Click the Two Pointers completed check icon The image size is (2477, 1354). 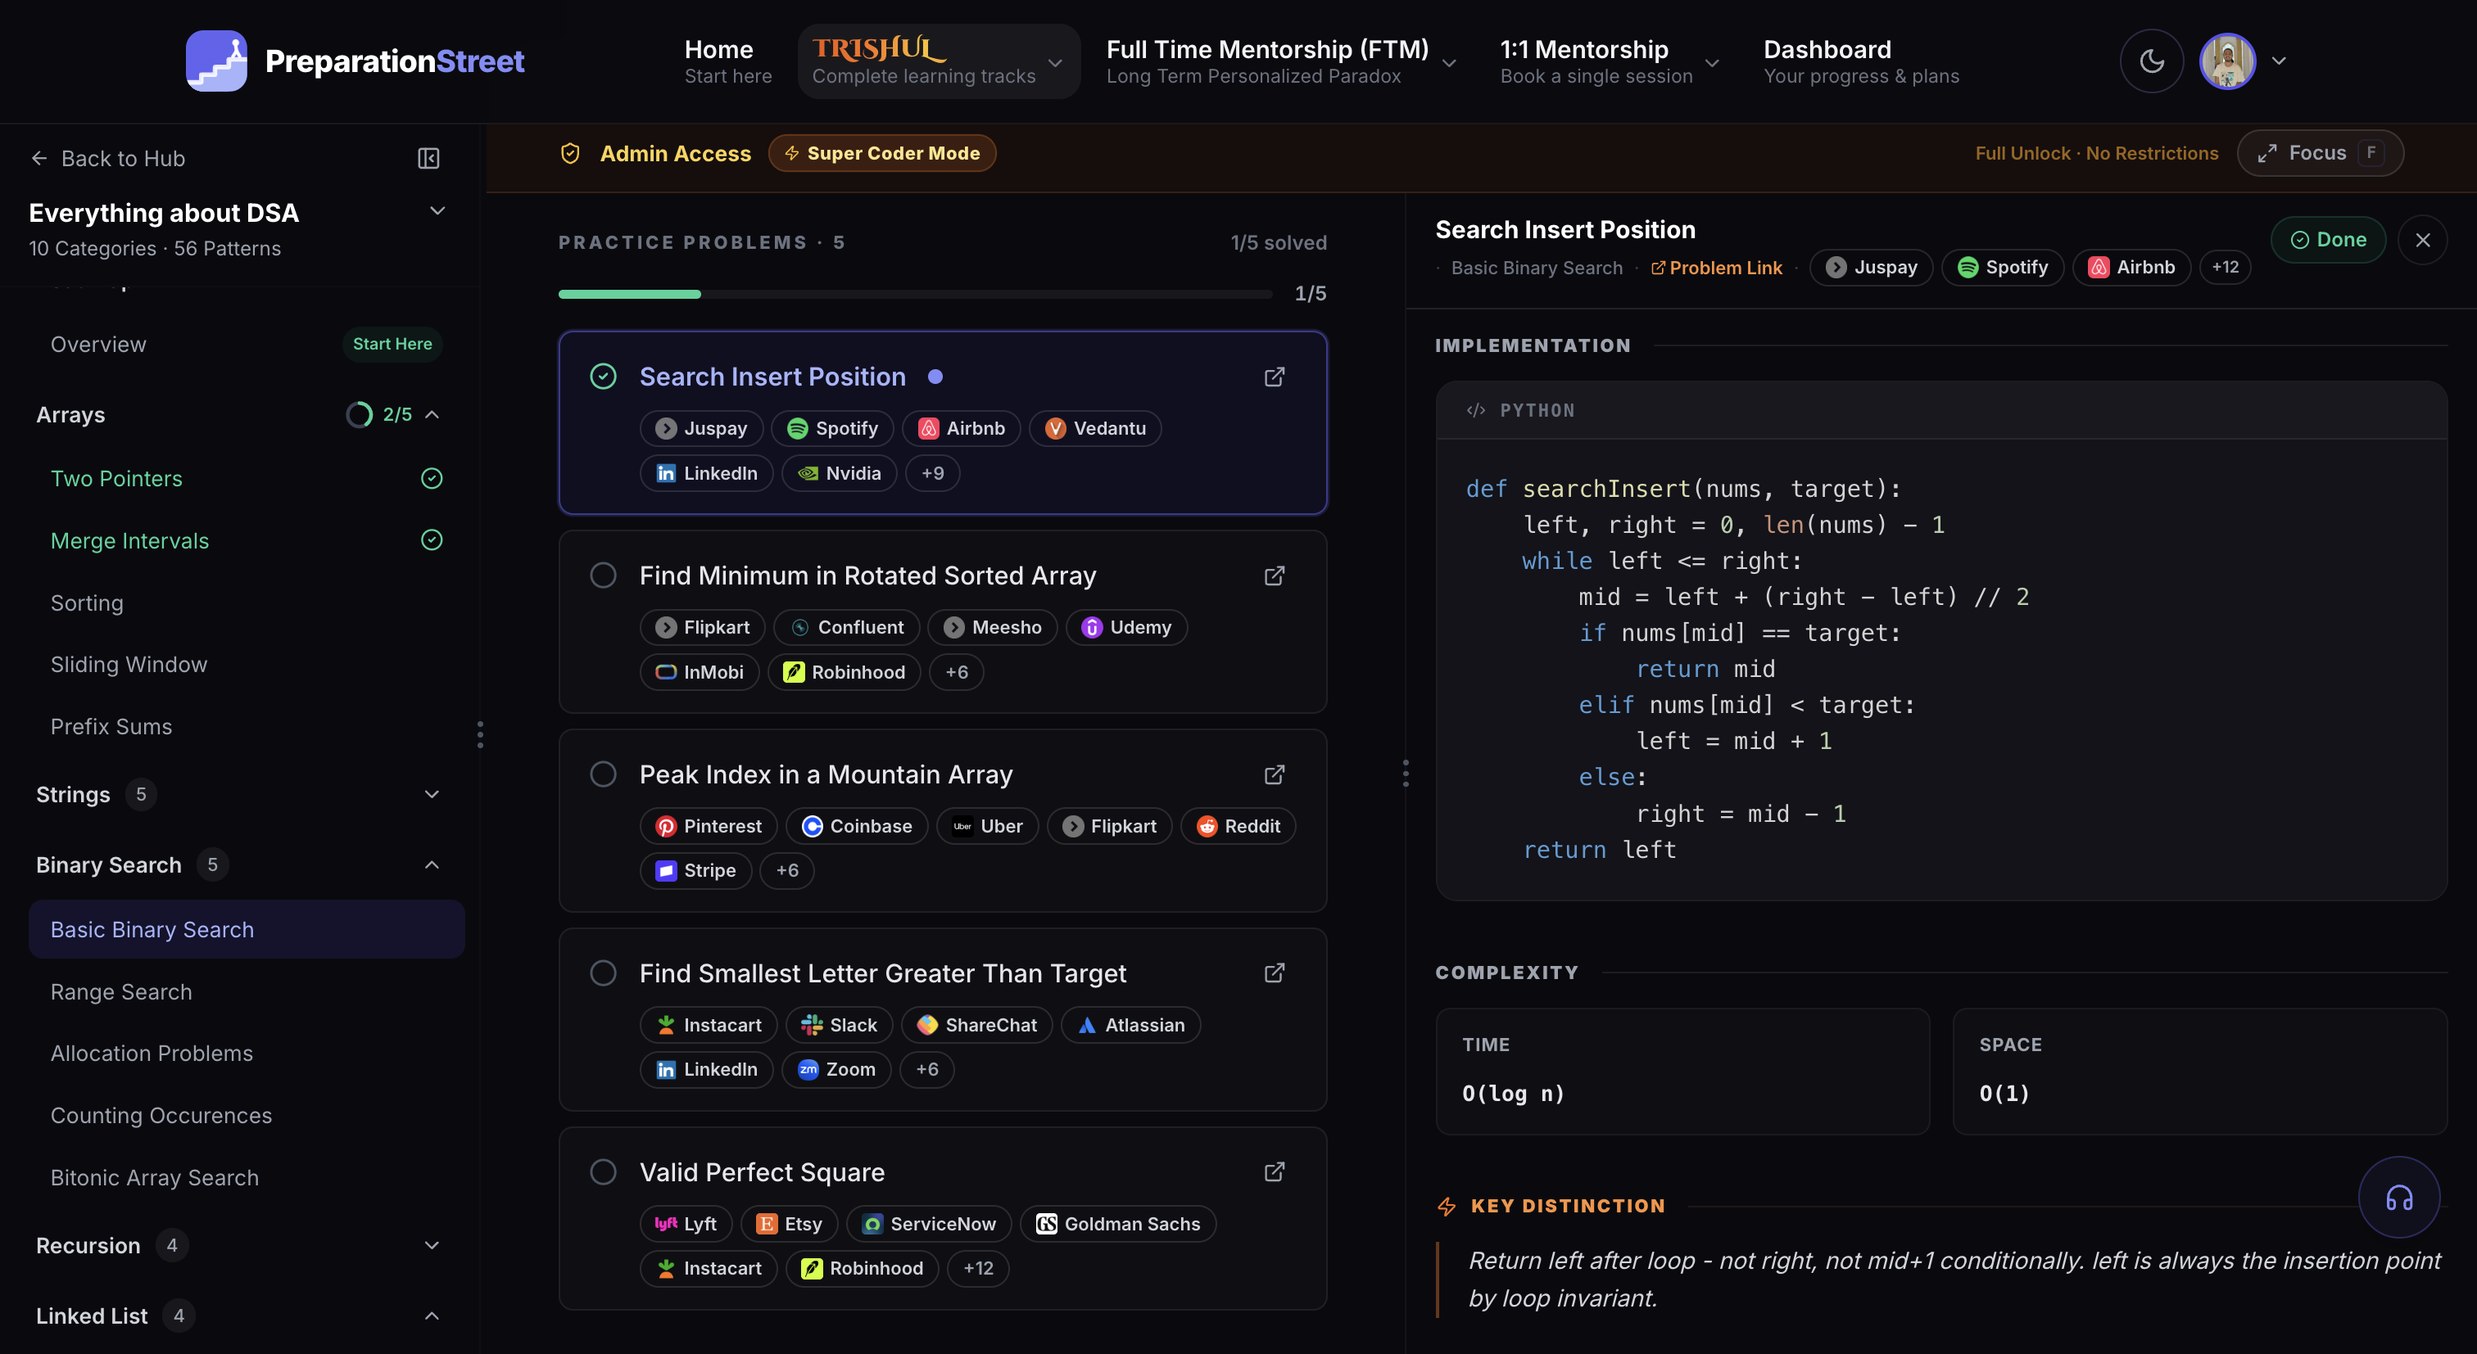click(x=432, y=479)
